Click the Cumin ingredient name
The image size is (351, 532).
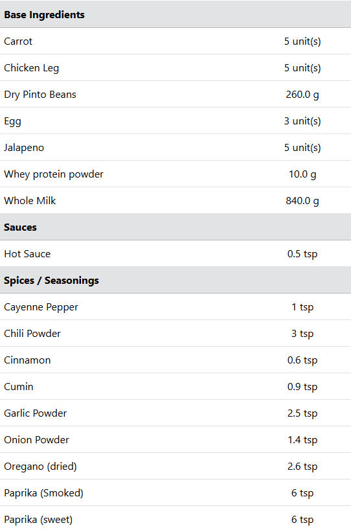19,386
